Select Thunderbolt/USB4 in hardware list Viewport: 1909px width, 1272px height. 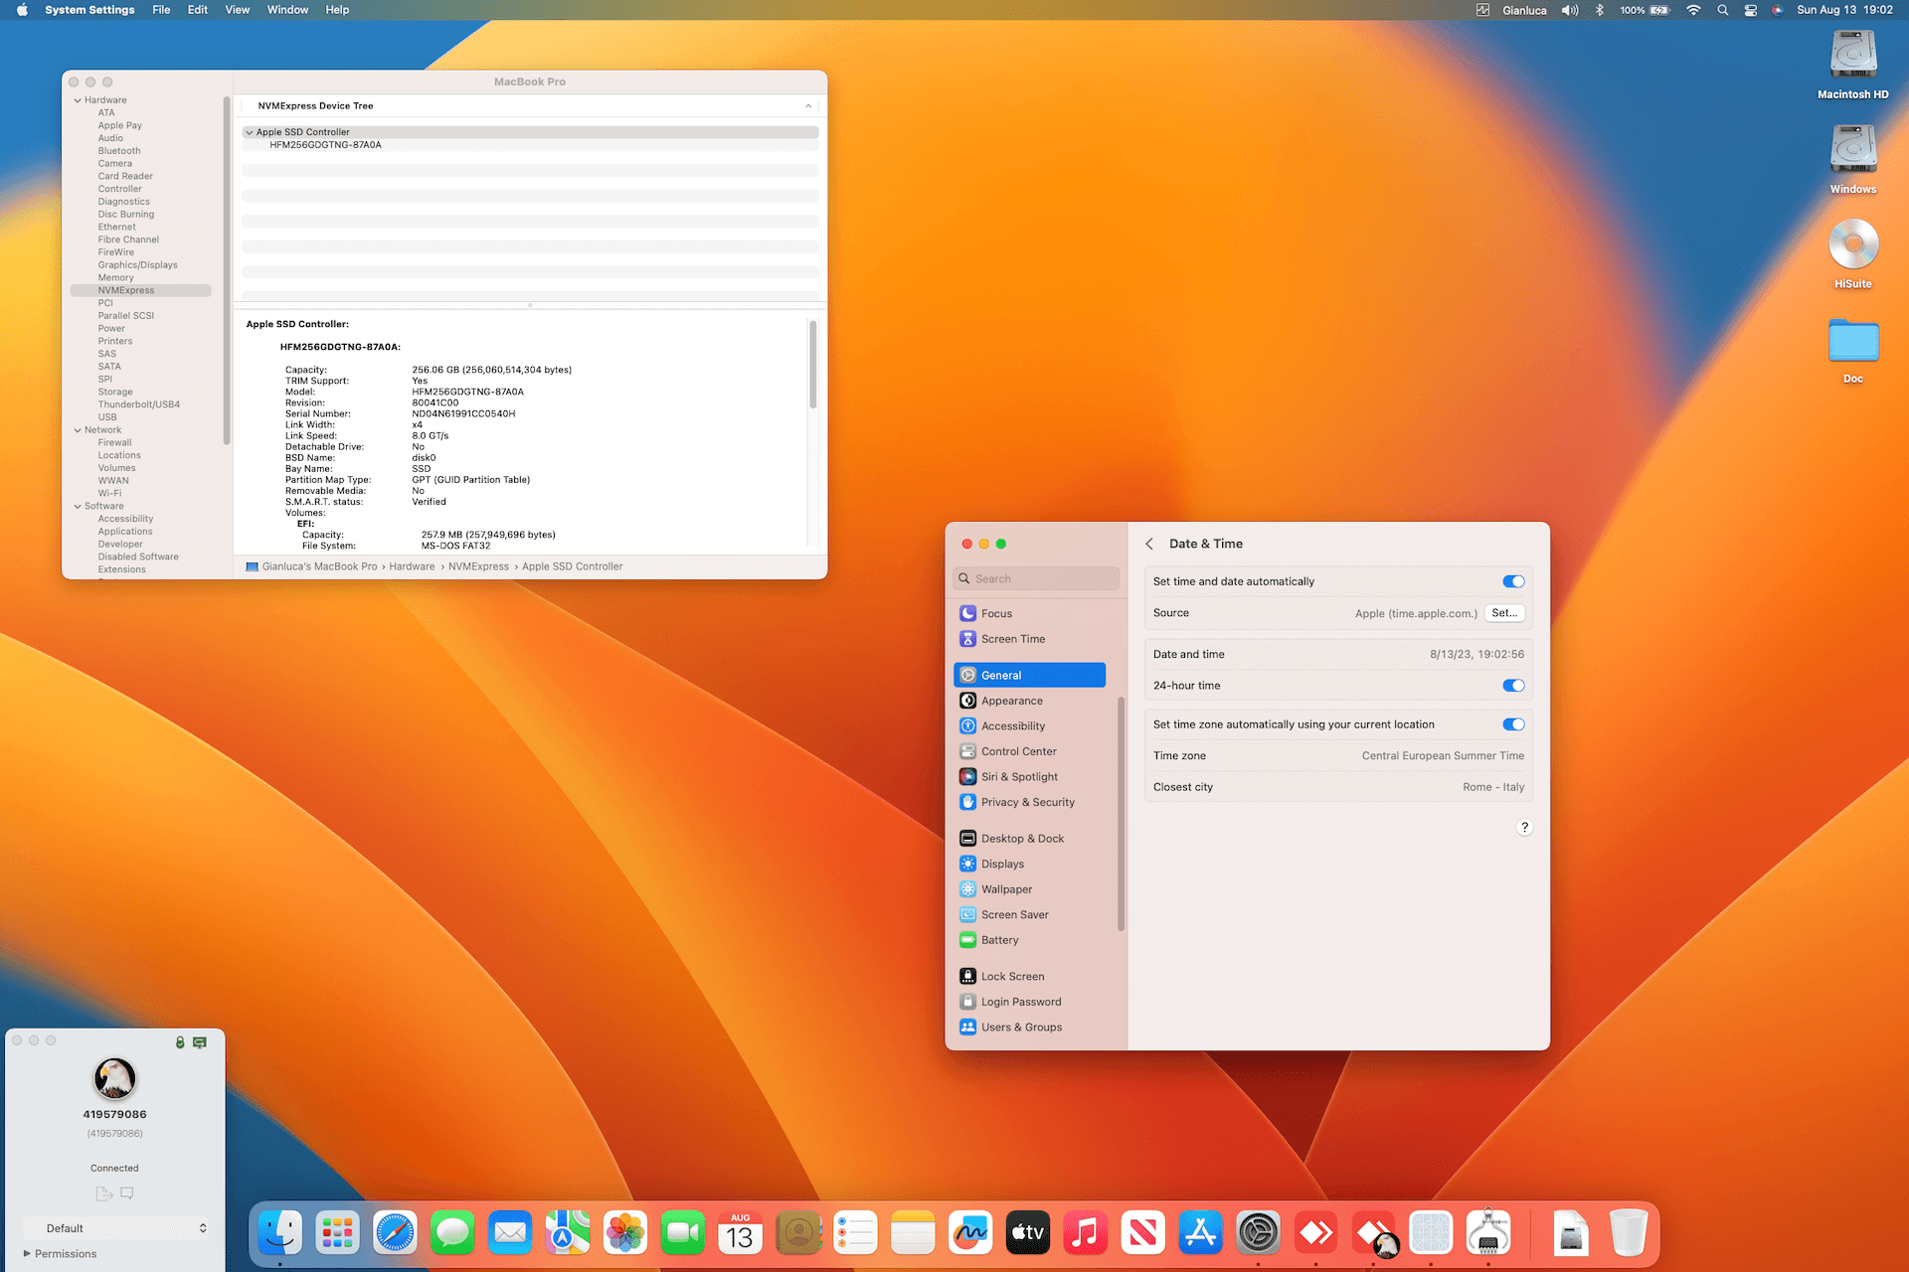point(138,404)
